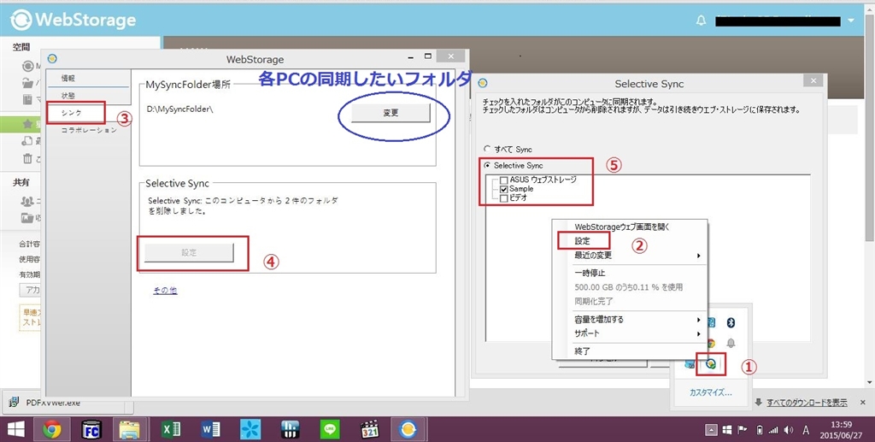Expand the account dropdown arrow in the header

851,21
